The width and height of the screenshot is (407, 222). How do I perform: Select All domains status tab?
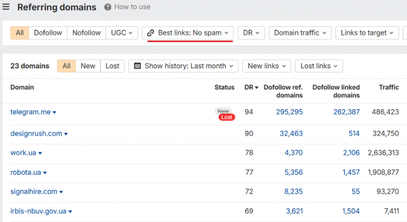click(x=66, y=66)
